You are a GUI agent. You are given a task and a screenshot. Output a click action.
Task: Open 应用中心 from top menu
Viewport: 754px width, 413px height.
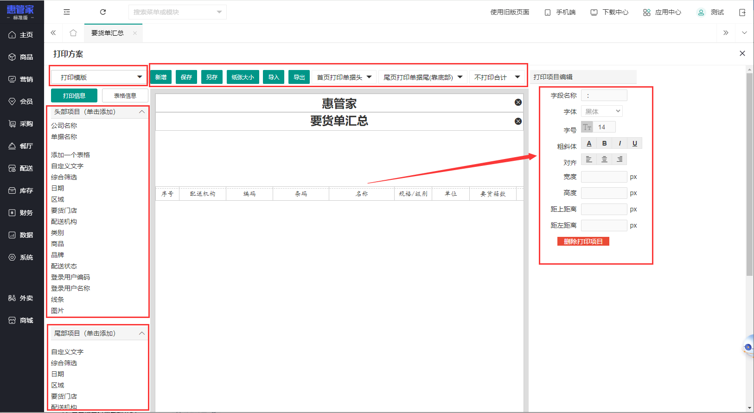662,12
